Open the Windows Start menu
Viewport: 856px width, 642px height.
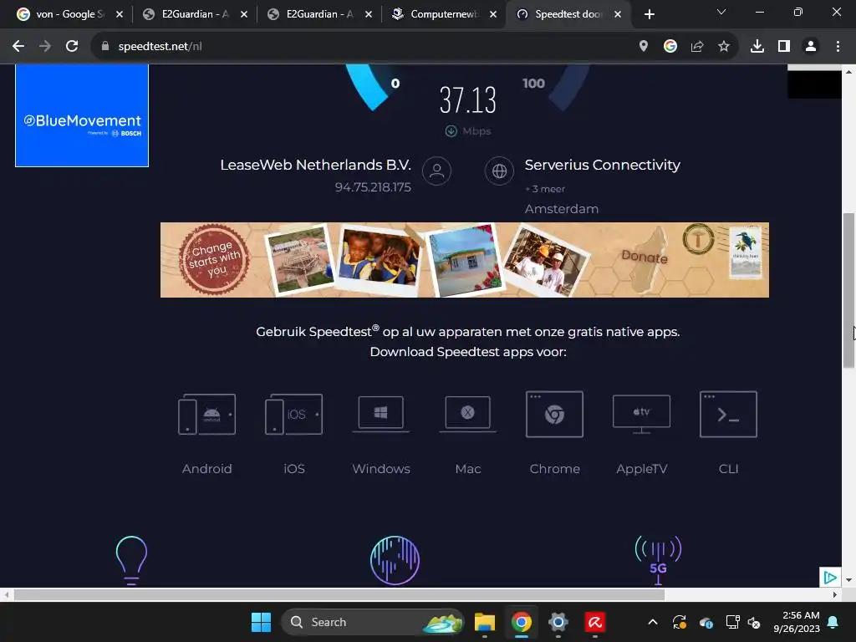261,622
